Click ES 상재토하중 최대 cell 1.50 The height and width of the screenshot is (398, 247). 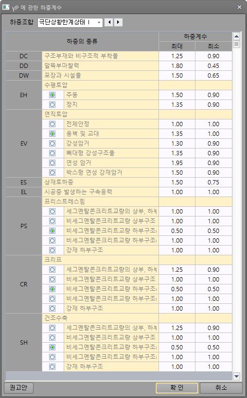[177, 182]
